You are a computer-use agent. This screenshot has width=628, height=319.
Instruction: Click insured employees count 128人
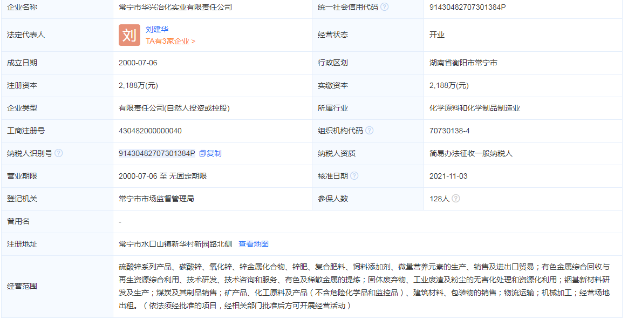point(440,198)
